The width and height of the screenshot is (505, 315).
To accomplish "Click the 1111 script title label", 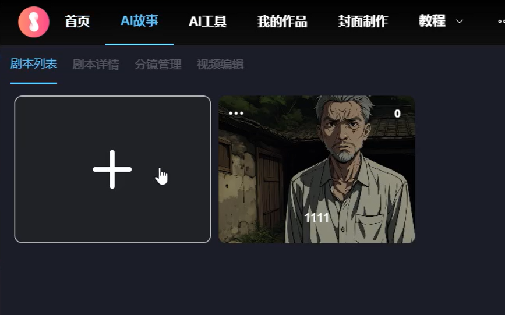I will point(317,218).
